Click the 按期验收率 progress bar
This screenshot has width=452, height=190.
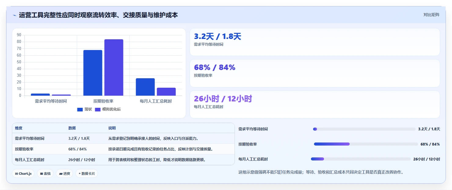366,144
